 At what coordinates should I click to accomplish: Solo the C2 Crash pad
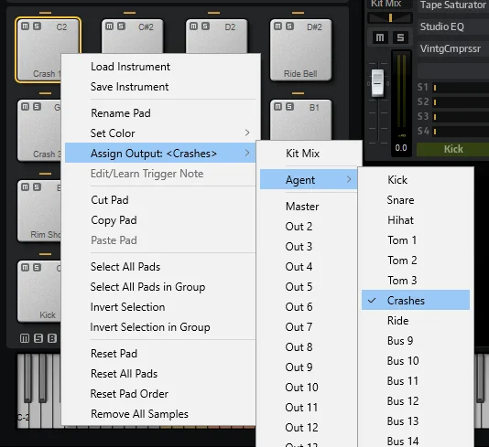pos(38,27)
